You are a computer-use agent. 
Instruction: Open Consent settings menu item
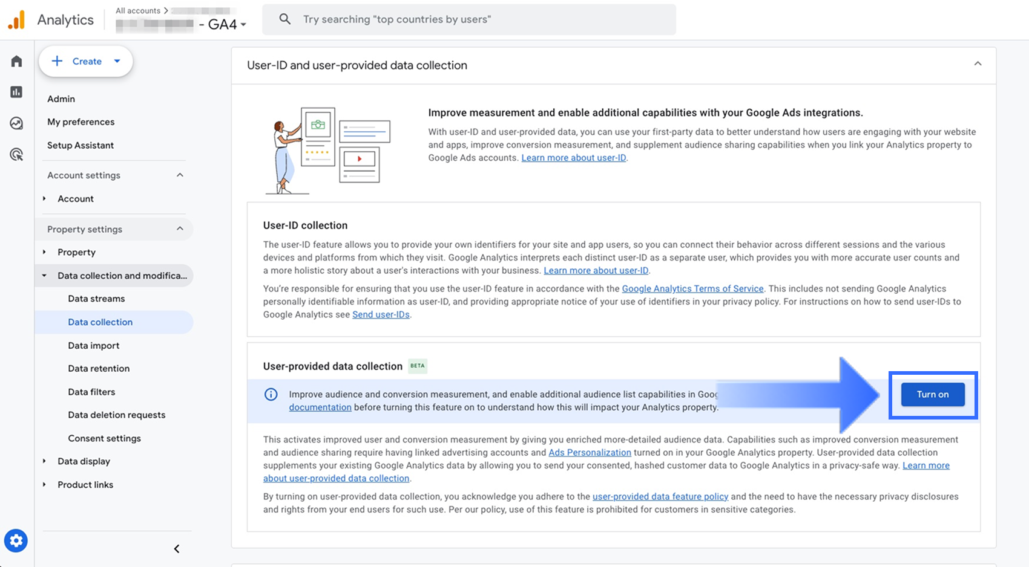click(x=104, y=438)
